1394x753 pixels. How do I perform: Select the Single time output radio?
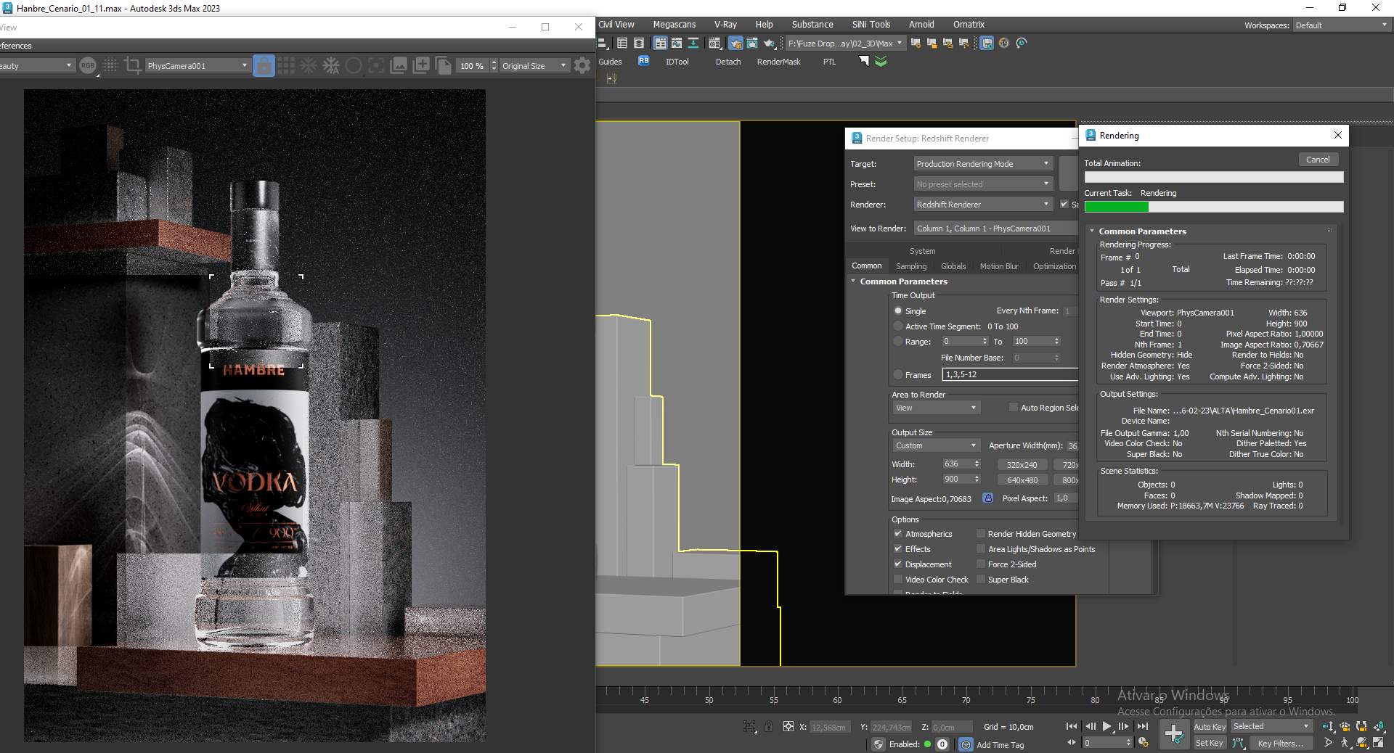898,310
